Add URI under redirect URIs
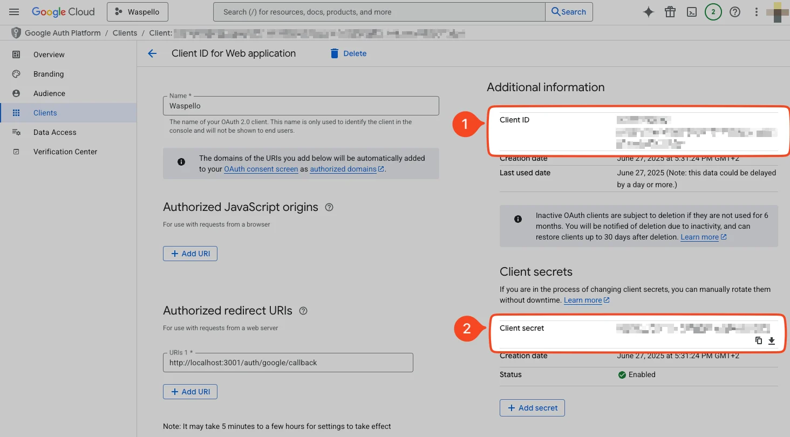 pos(190,392)
